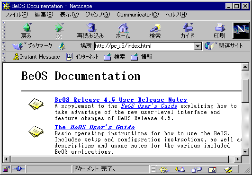This screenshot has width=252, height=175.
Task: Click the vertical scrollbar up arrow
Action: pyautogui.click(x=245, y=67)
